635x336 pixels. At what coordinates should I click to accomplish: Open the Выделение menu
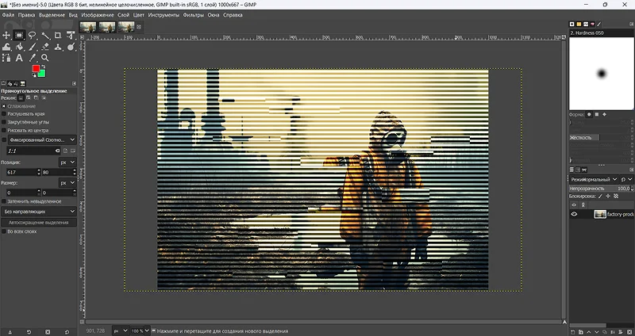coord(52,15)
